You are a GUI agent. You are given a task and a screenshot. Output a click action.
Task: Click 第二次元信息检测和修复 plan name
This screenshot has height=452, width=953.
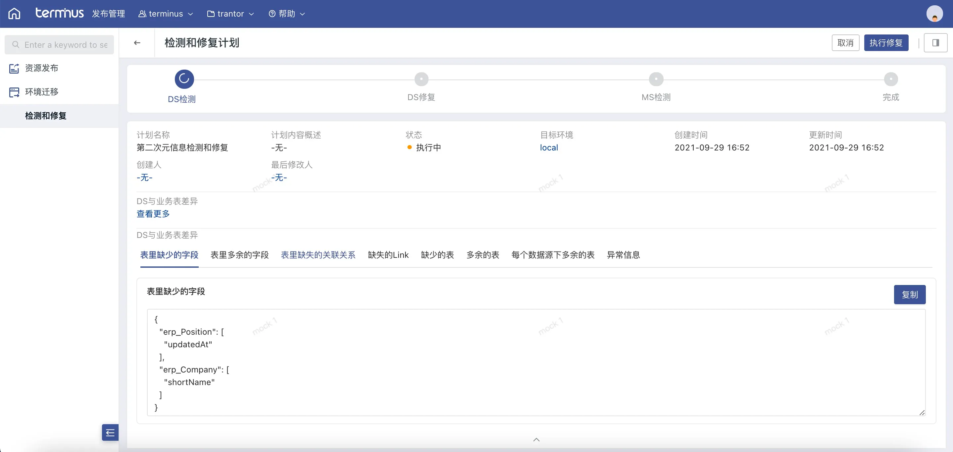tap(182, 148)
